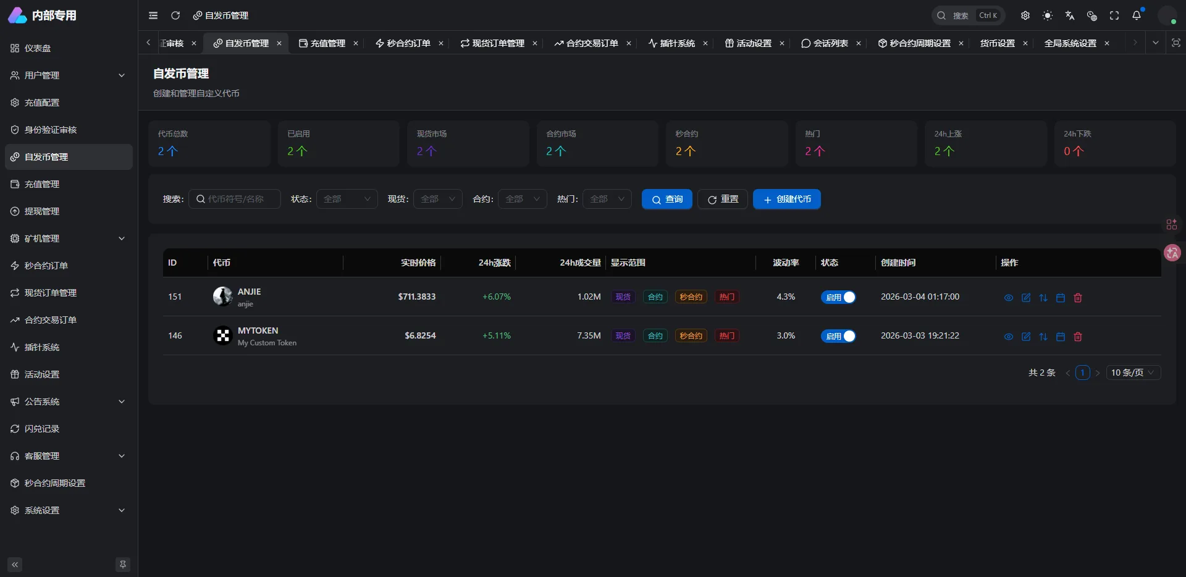Delete the ANJIE token via trash icon
The image size is (1186, 577).
click(1078, 298)
